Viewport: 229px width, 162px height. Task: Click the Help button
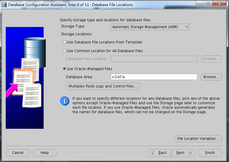(x=45, y=153)
